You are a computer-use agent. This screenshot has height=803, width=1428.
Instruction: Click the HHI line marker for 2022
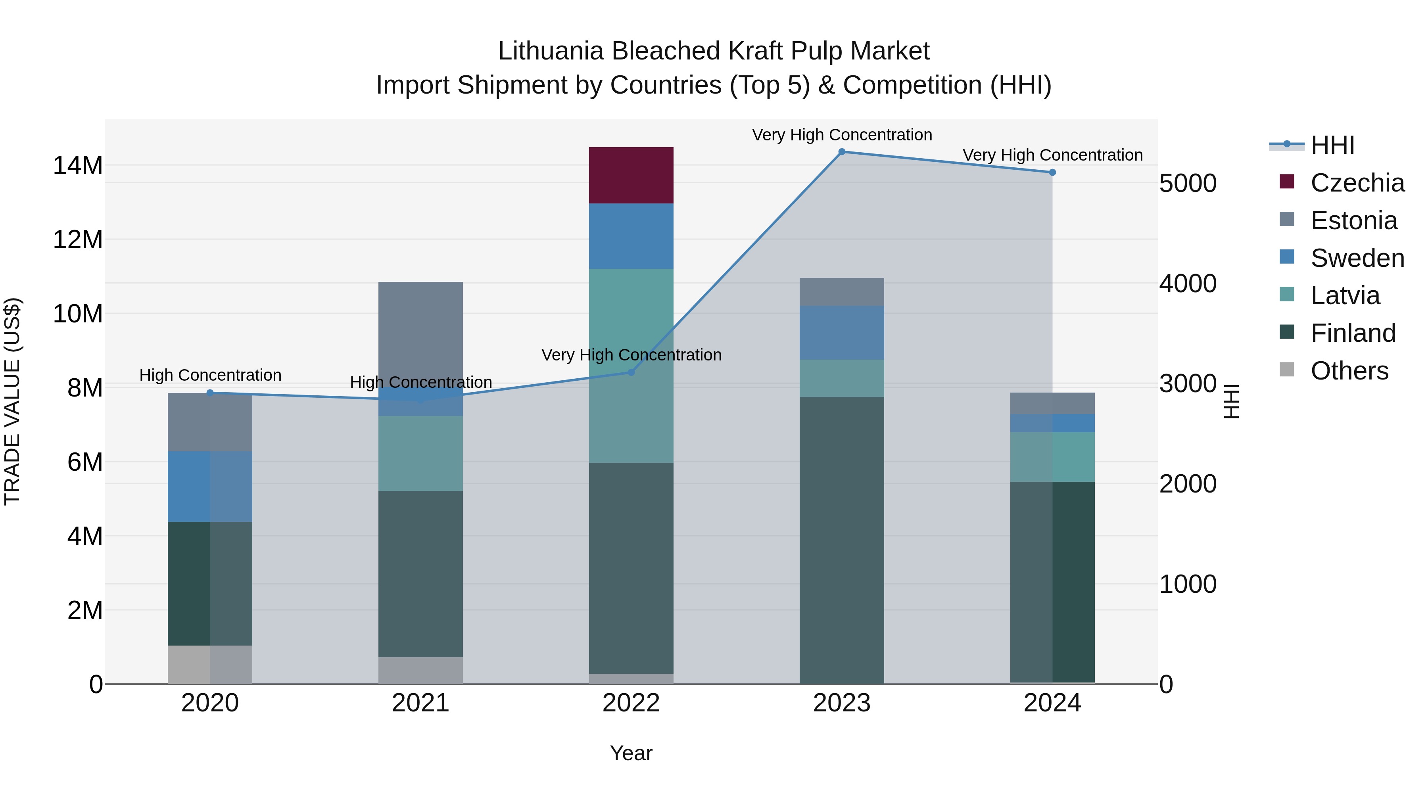coord(631,372)
